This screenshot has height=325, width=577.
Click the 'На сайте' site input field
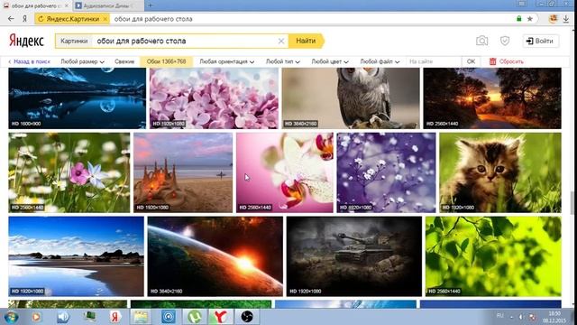tap(434, 61)
